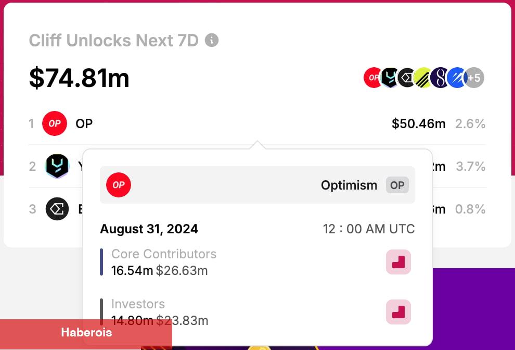Click the red OP logo in popup header

pos(119,185)
